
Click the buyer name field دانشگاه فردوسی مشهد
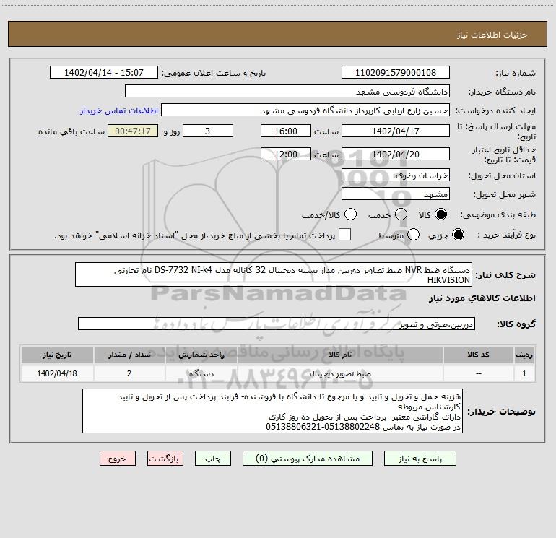pyautogui.click(x=287, y=92)
